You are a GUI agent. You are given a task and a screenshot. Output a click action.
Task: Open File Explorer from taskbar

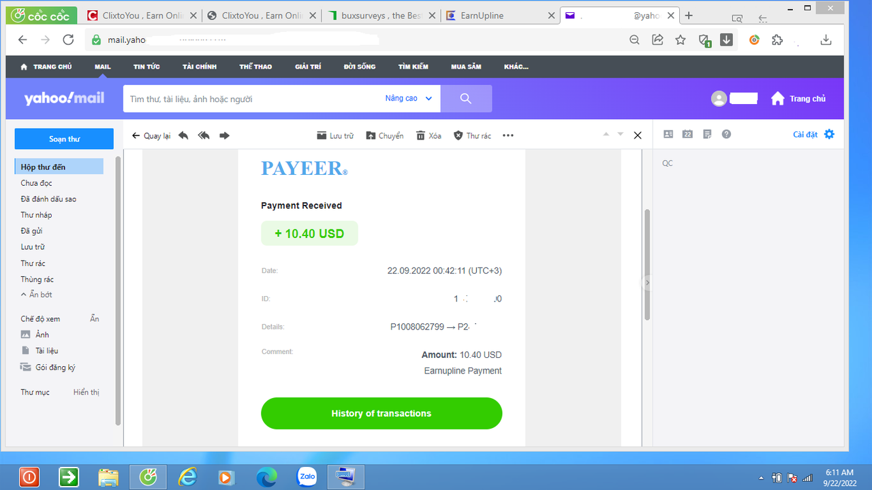pyautogui.click(x=108, y=477)
